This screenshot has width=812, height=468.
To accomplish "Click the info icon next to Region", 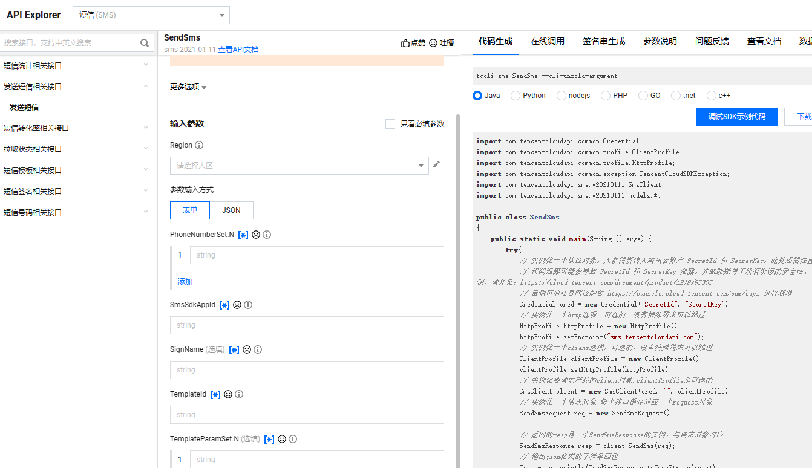I will click(199, 145).
